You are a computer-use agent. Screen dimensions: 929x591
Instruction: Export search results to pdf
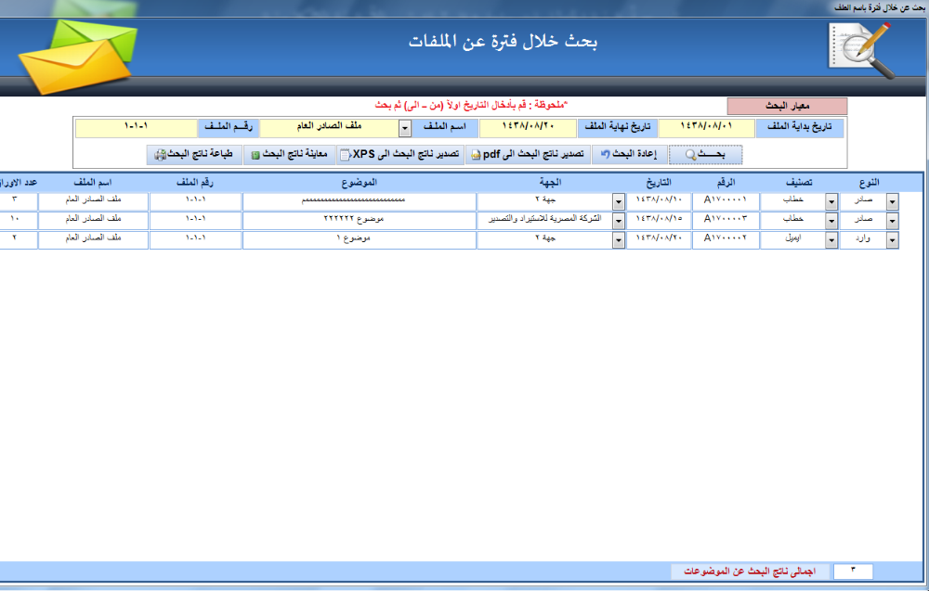(x=528, y=155)
